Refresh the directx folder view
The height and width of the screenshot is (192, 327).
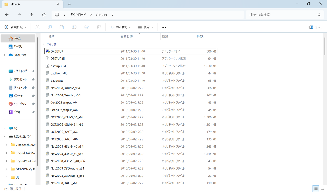[44, 15]
